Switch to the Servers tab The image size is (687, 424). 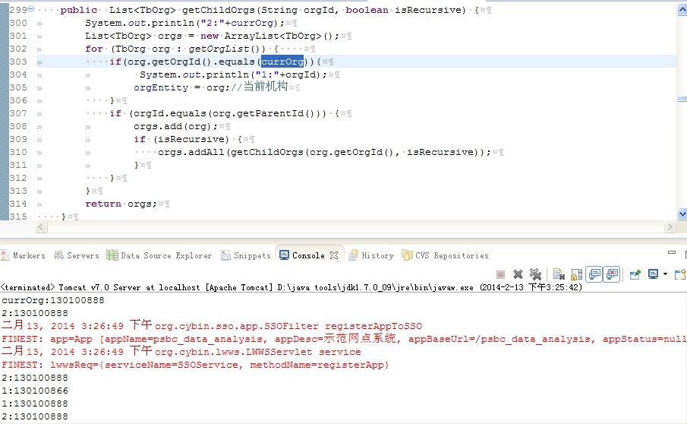[x=77, y=255]
